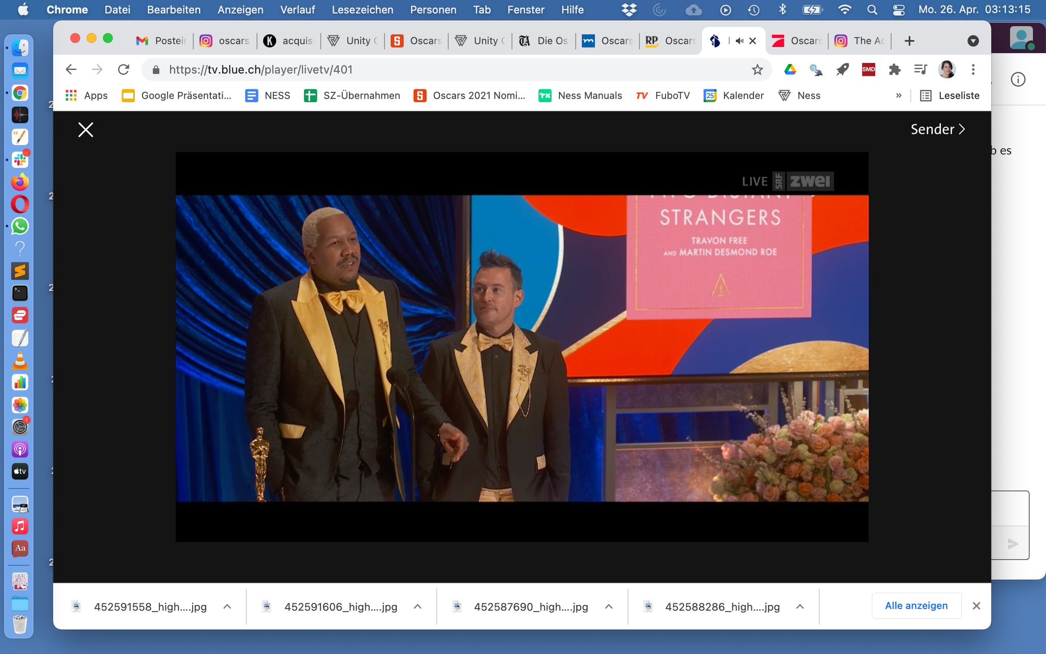Mute the playing tv.blue.ch tab
The width and height of the screenshot is (1046, 654).
[x=739, y=41]
